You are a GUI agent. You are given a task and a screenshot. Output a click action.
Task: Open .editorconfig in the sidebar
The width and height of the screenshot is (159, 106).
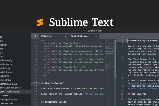[6, 60]
